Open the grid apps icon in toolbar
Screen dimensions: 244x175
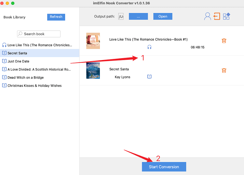tap(226, 16)
